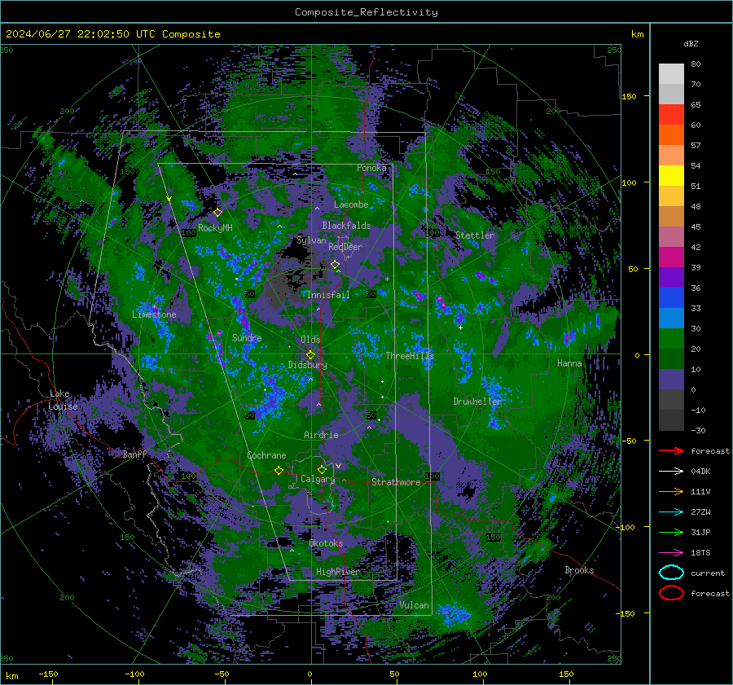Click the dBZ legend heading

tap(691, 43)
